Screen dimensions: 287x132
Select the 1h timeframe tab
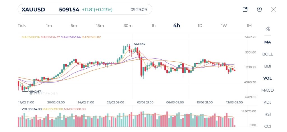point(154,26)
